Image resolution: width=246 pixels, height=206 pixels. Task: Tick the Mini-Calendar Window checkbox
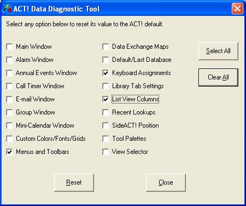pos(9,125)
